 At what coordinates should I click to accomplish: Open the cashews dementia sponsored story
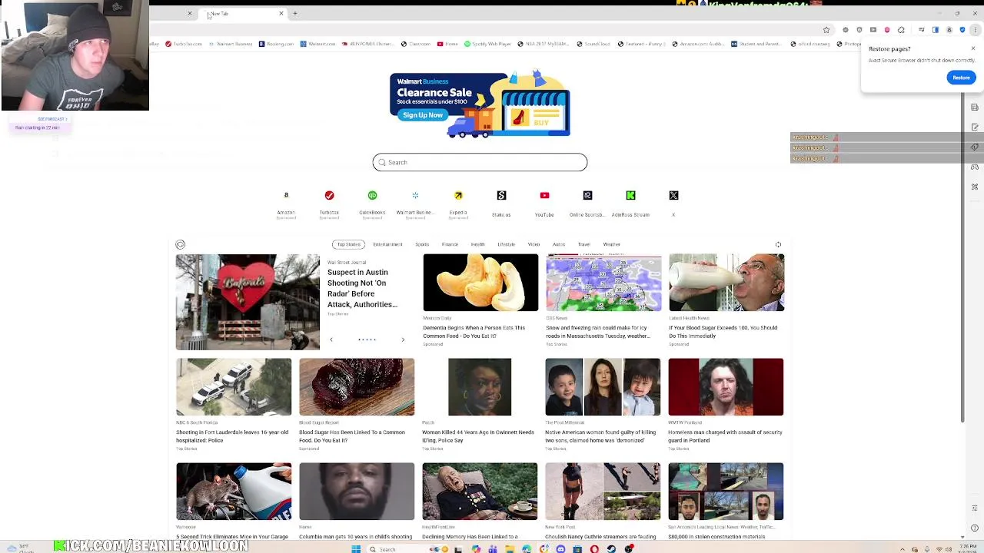click(x=480, y=283)
